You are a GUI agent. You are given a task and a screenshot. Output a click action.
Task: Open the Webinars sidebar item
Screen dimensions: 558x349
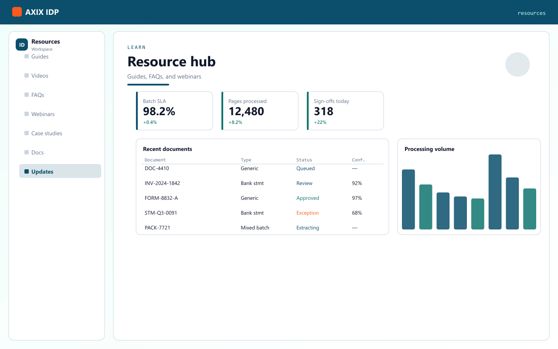(x=60, y=114)
